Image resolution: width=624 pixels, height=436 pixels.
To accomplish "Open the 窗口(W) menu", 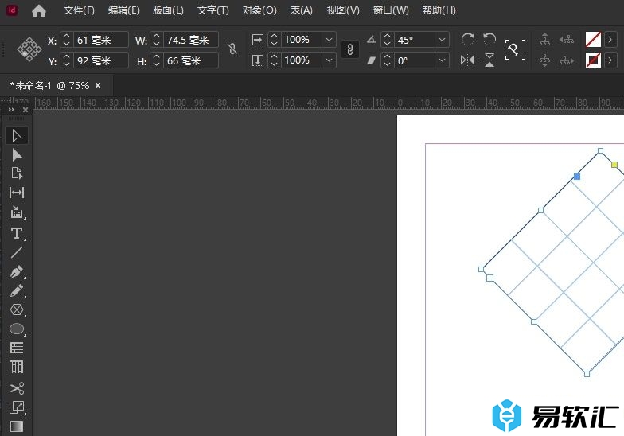I will click(x=391, y=10).
